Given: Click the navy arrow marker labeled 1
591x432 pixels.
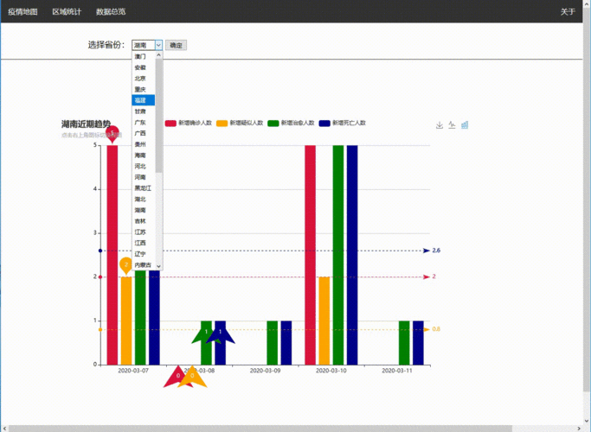Looking at the screenshot, I should click(x=221, y=334).
